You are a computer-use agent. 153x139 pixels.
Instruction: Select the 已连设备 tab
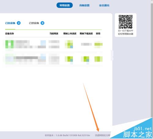10,23
